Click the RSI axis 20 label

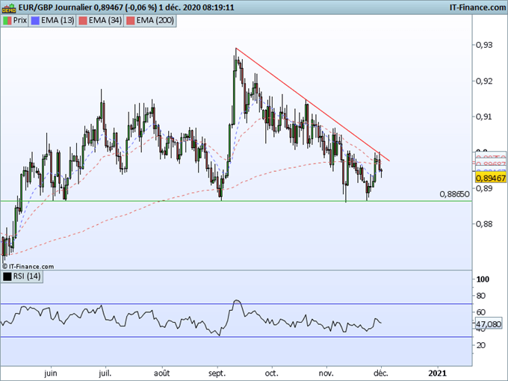[x=481, y=345]
